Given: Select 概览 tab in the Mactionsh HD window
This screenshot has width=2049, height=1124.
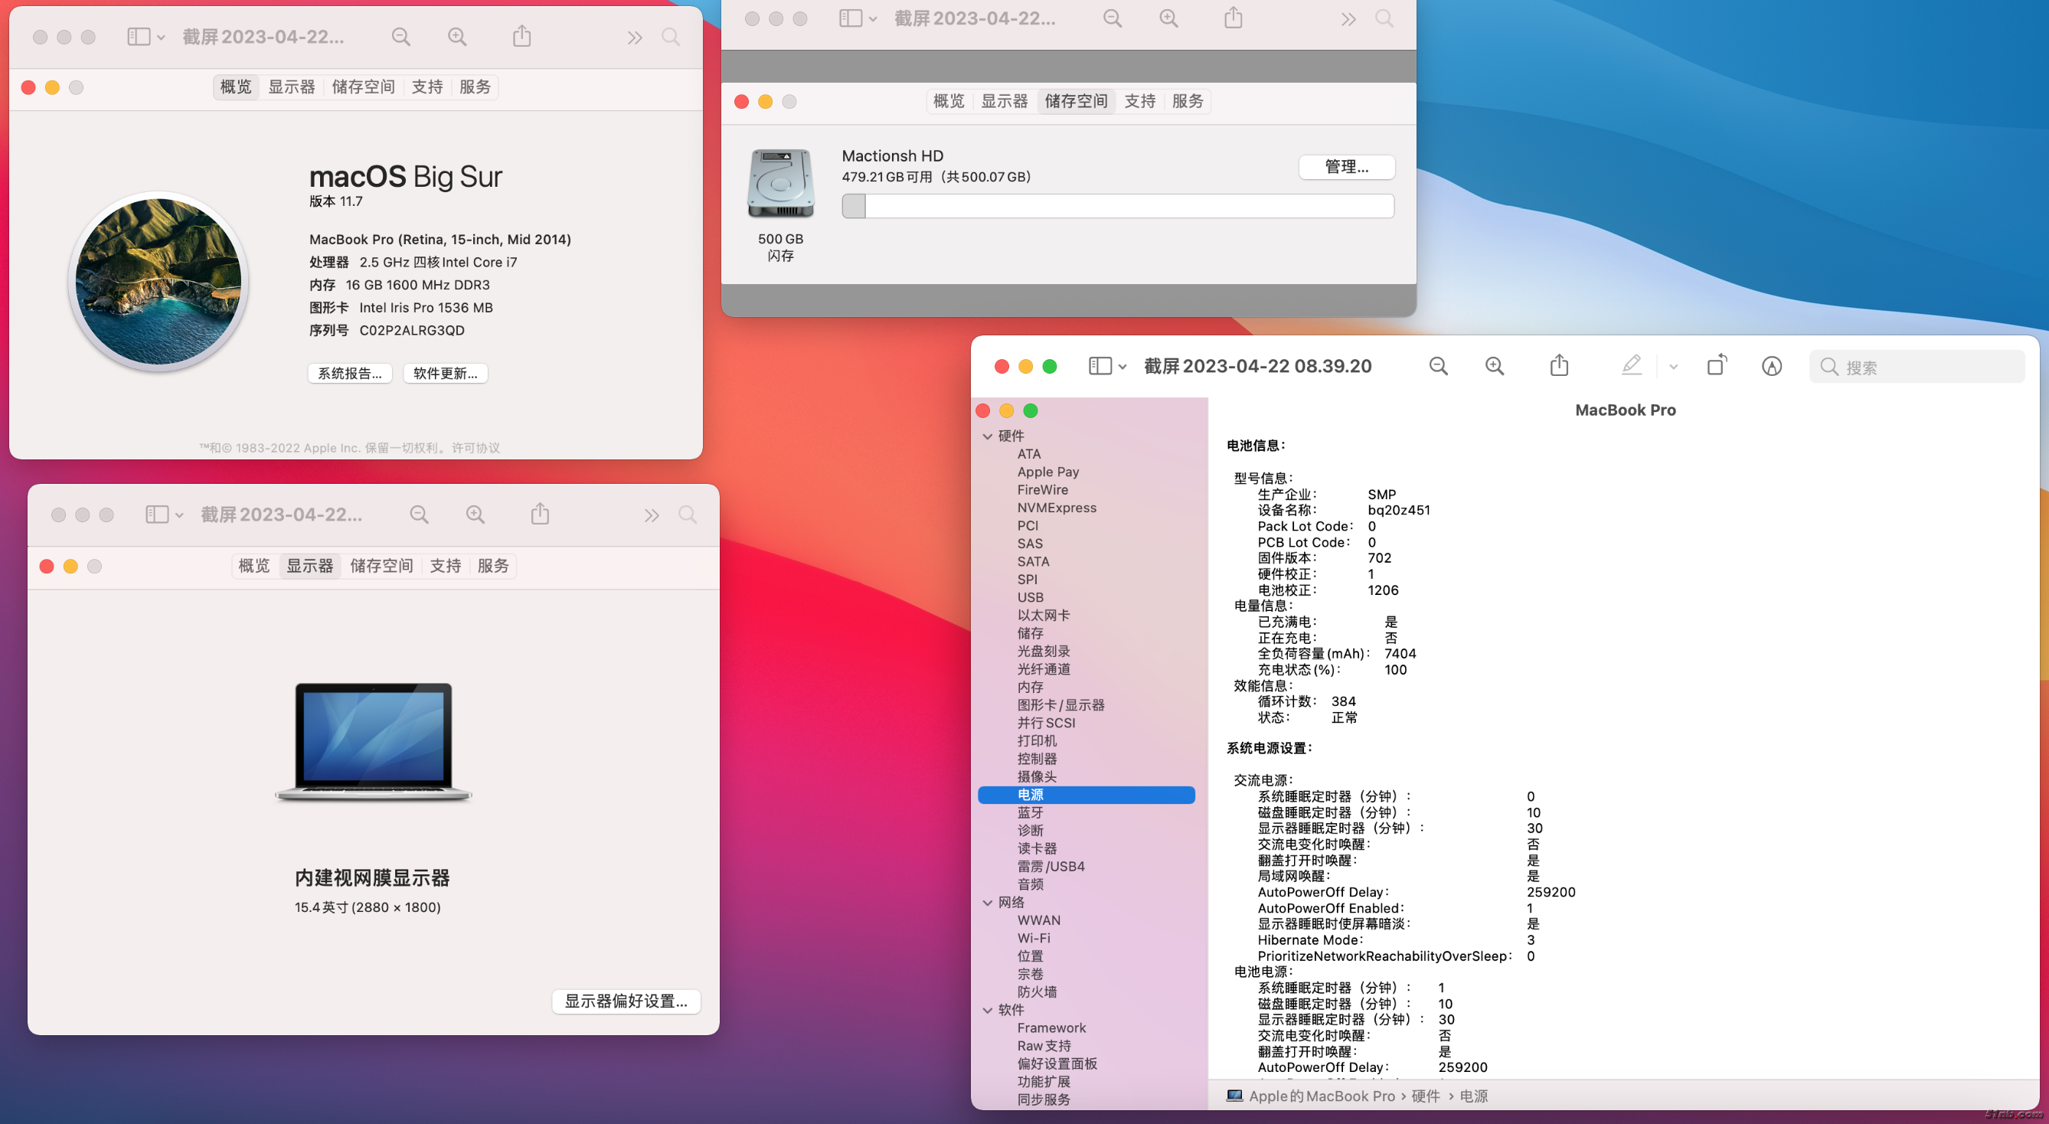Looking at the screenshot, I should point(949,101).
